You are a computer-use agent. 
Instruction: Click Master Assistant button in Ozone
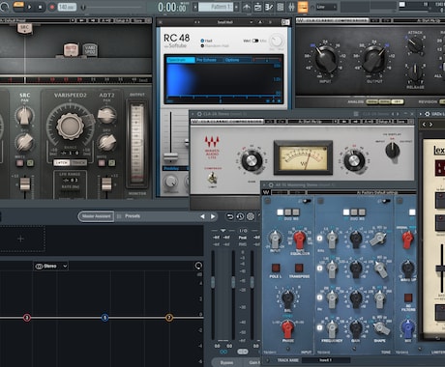point(96,216)
